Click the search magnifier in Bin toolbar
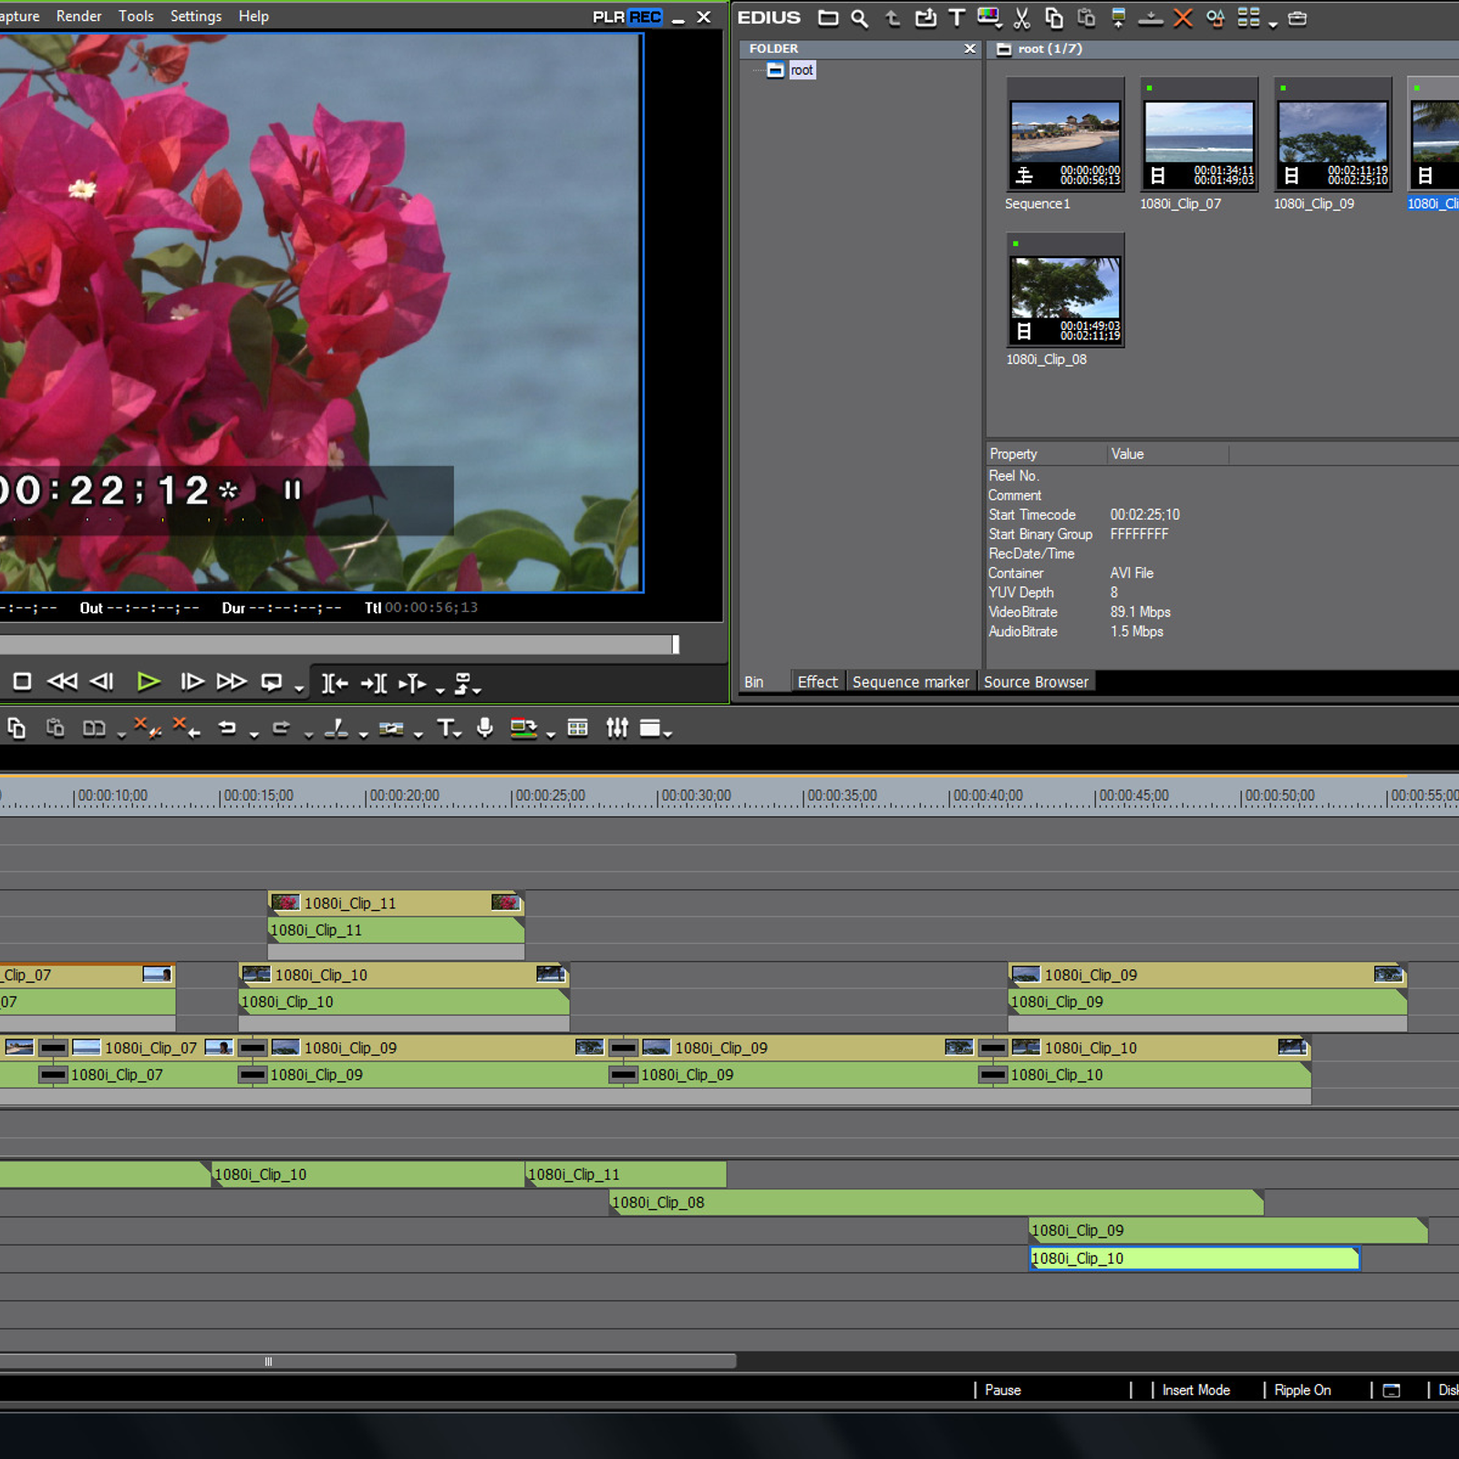1459x1459 pixels. tap(859, 17)
